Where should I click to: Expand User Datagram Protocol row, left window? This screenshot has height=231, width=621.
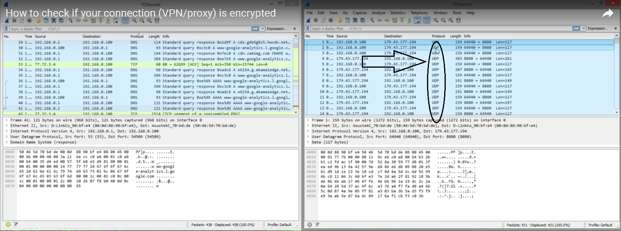tap(7, 136)
